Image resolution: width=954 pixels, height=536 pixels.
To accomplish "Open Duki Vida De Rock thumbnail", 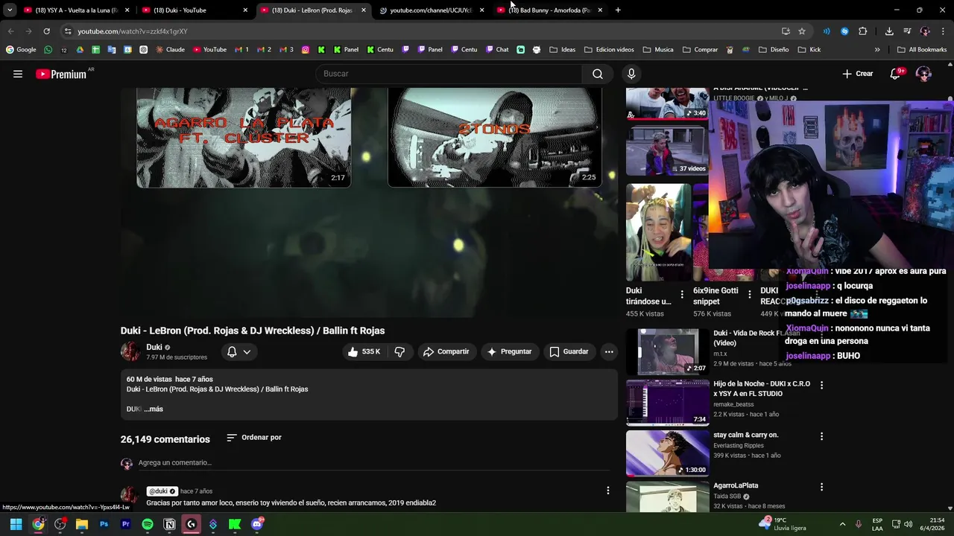I will point(668,351).
